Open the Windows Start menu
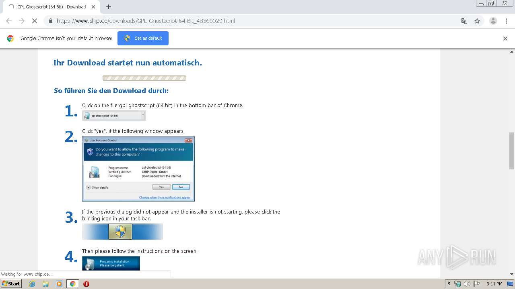The width and height of the screenshot is (515, 289). coord(11,283)
